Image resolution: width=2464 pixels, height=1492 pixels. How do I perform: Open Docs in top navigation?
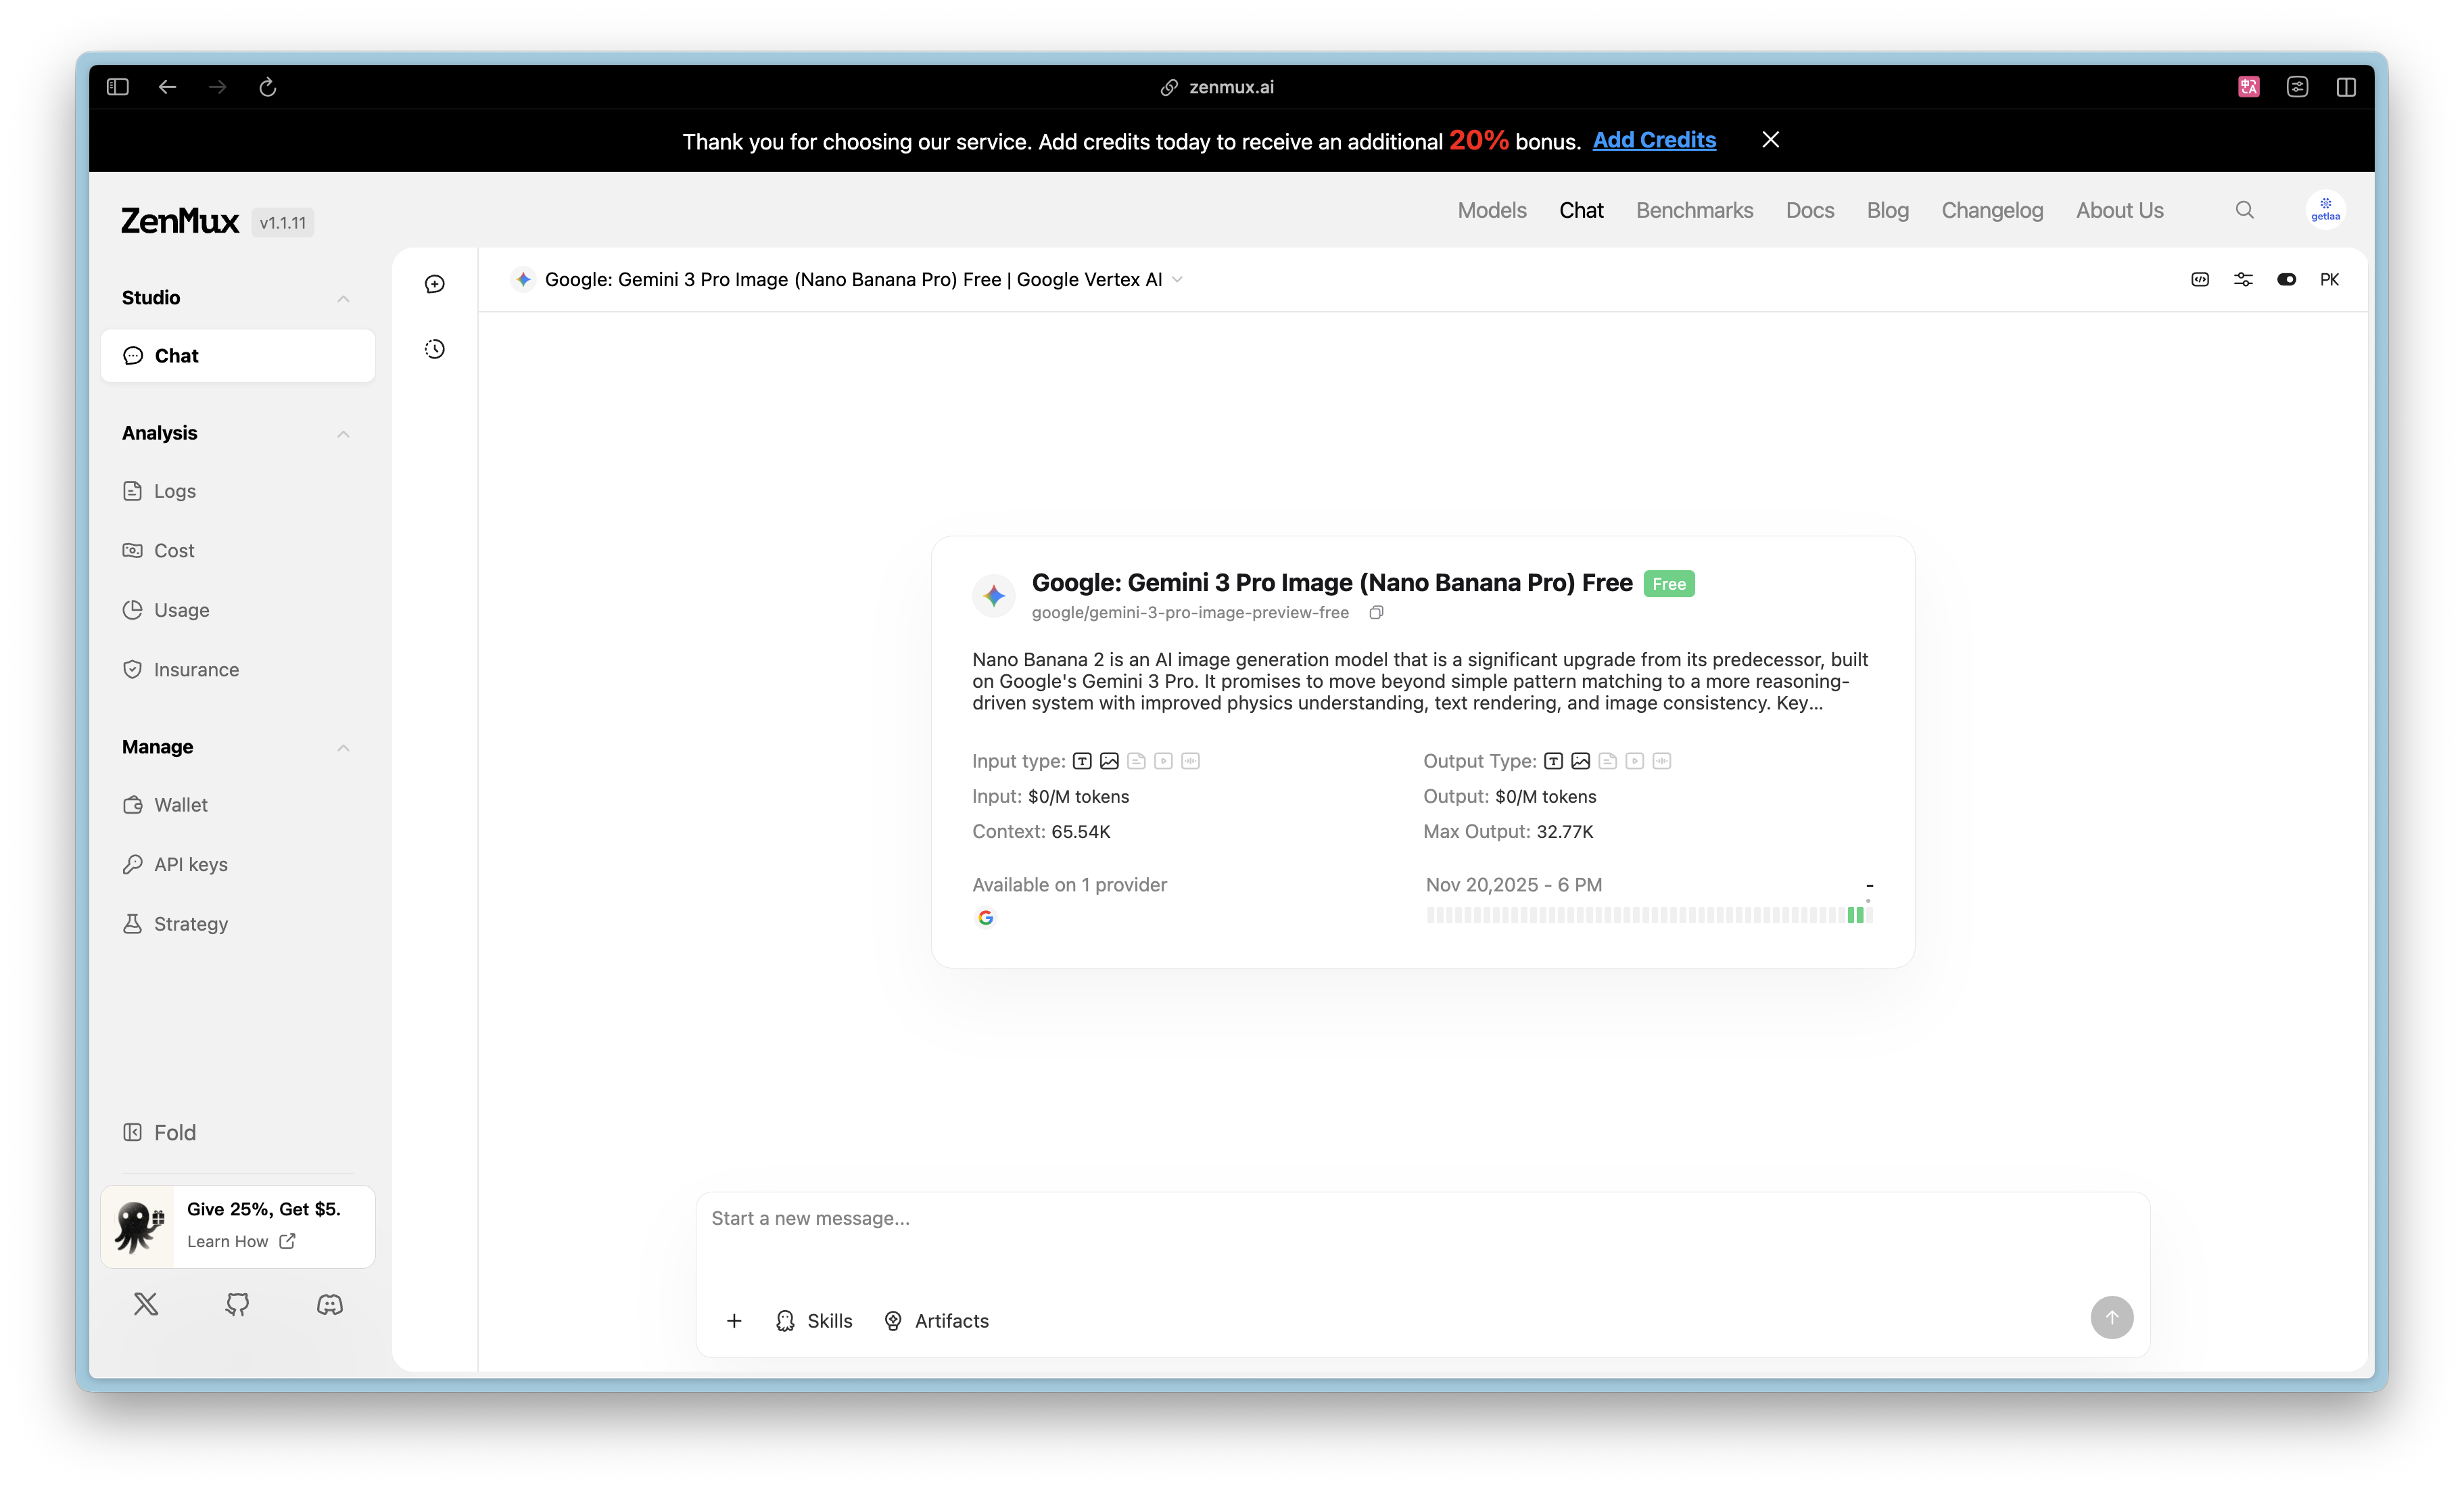[x=1810, y=210]
